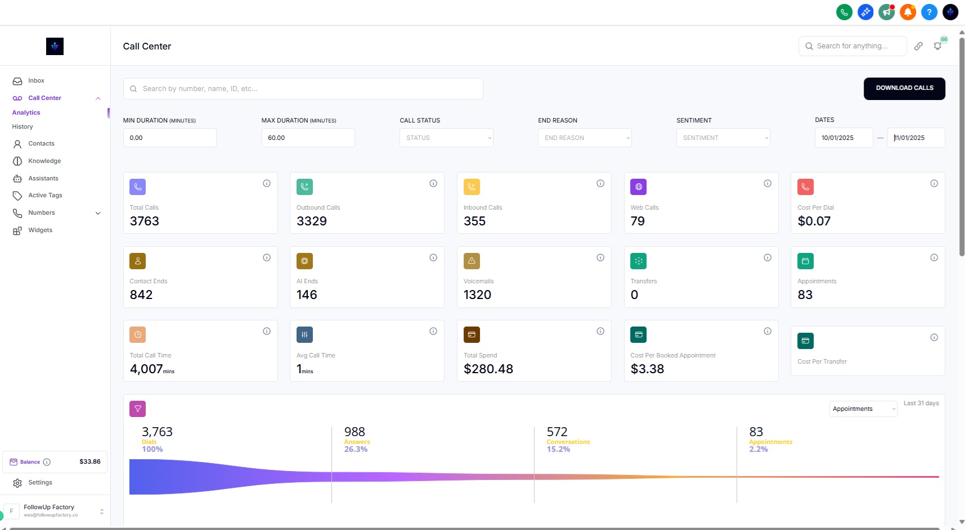
Task: Open Knowledge in sidebar
Action: (44, 161)
